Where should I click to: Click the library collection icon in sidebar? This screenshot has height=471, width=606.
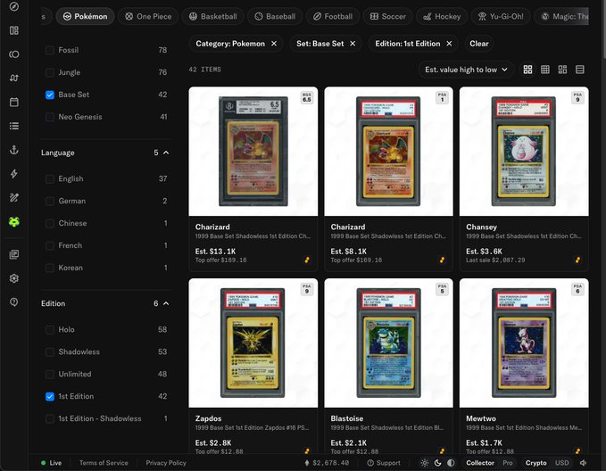coord(14,254)
